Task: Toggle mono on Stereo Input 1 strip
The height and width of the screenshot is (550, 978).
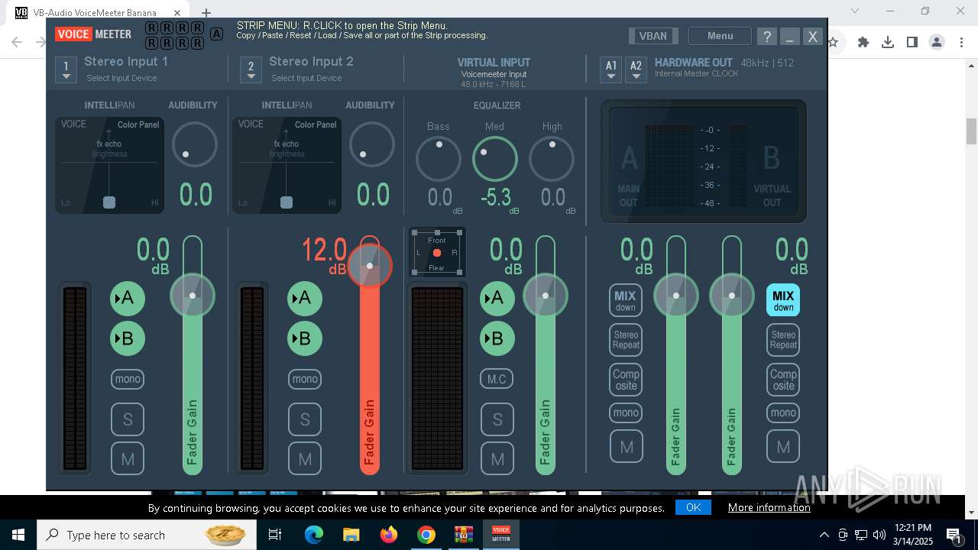Action: [x=128, y=379]
